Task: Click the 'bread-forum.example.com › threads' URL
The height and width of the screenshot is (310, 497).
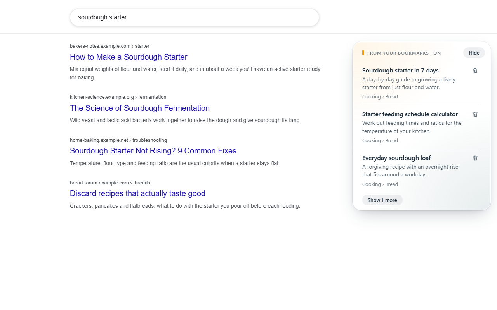Action: 110,183
